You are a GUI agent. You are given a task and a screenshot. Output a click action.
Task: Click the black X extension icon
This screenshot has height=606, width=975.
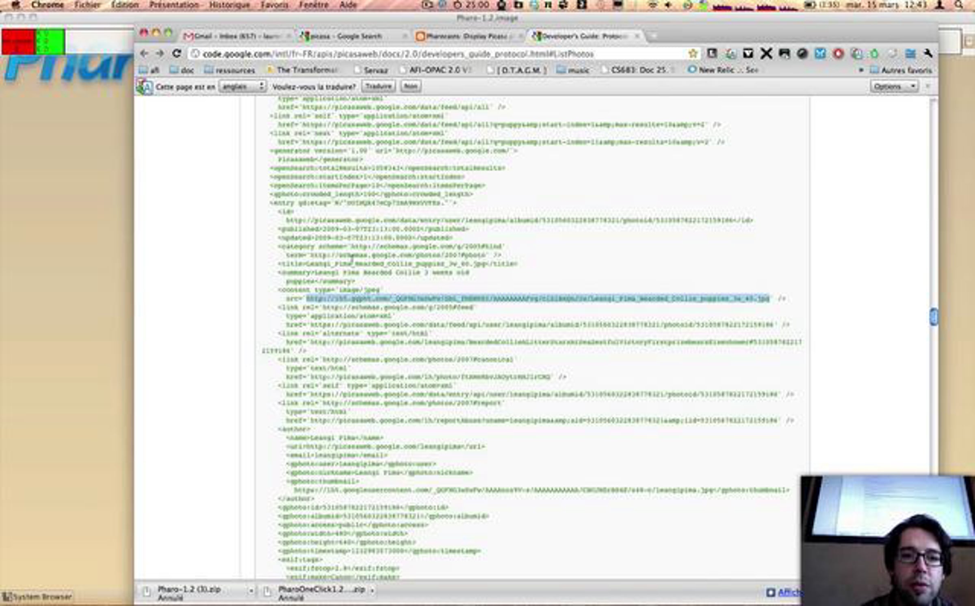pyautogui.click(x=766, y=54)
